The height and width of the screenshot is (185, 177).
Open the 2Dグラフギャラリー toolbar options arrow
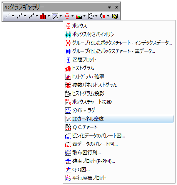[x=109, y=7]
